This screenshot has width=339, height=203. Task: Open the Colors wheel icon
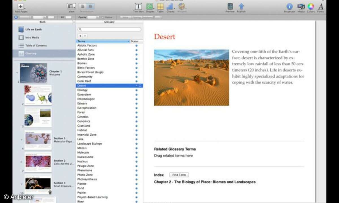[311, 6]
